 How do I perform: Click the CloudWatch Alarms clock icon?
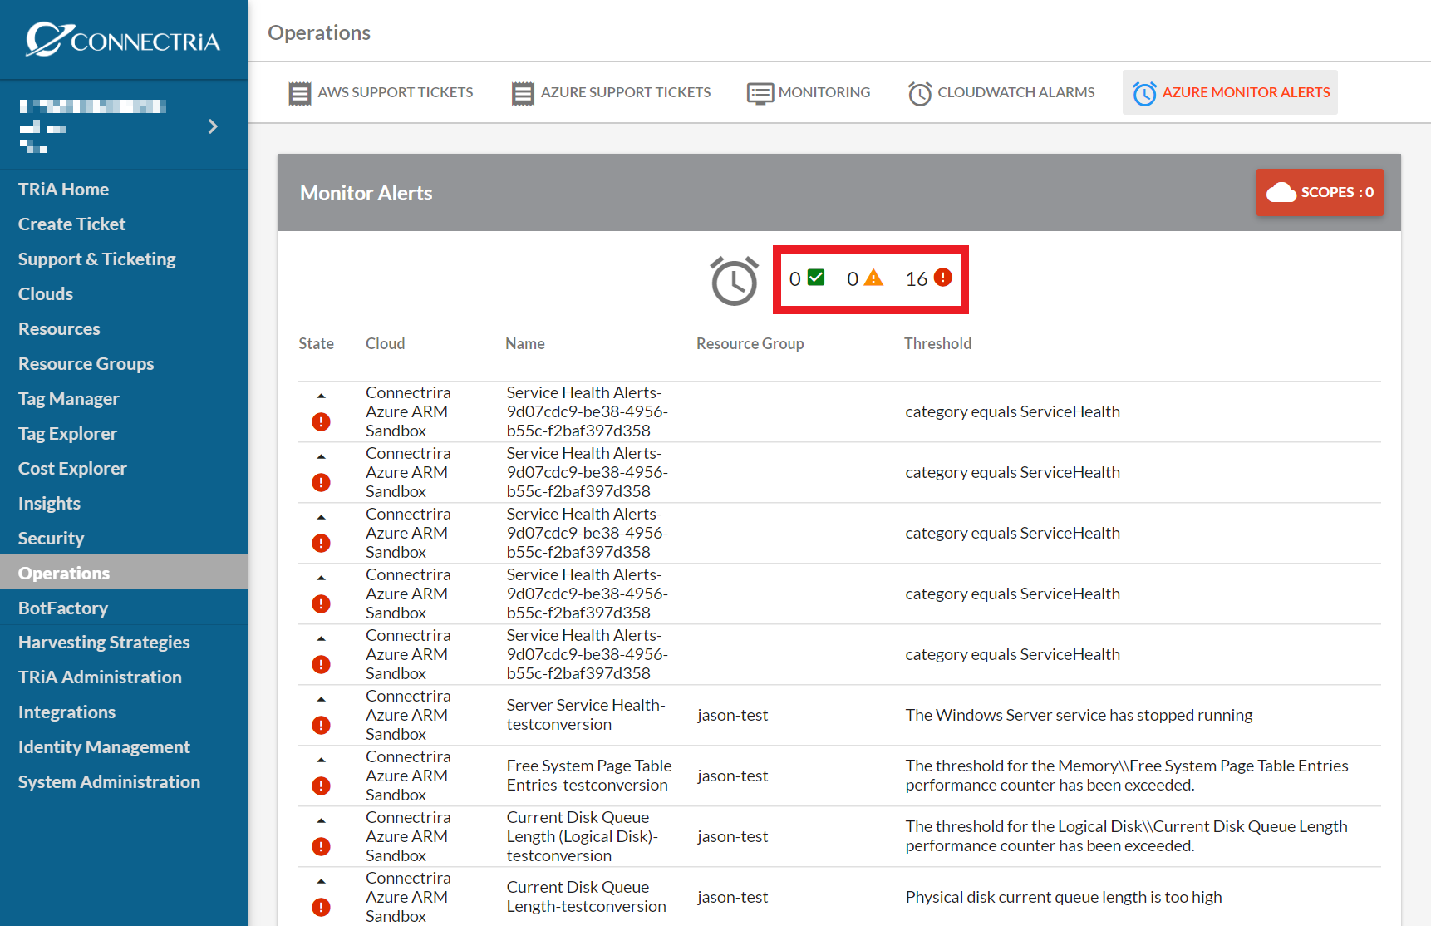[920, 93]
